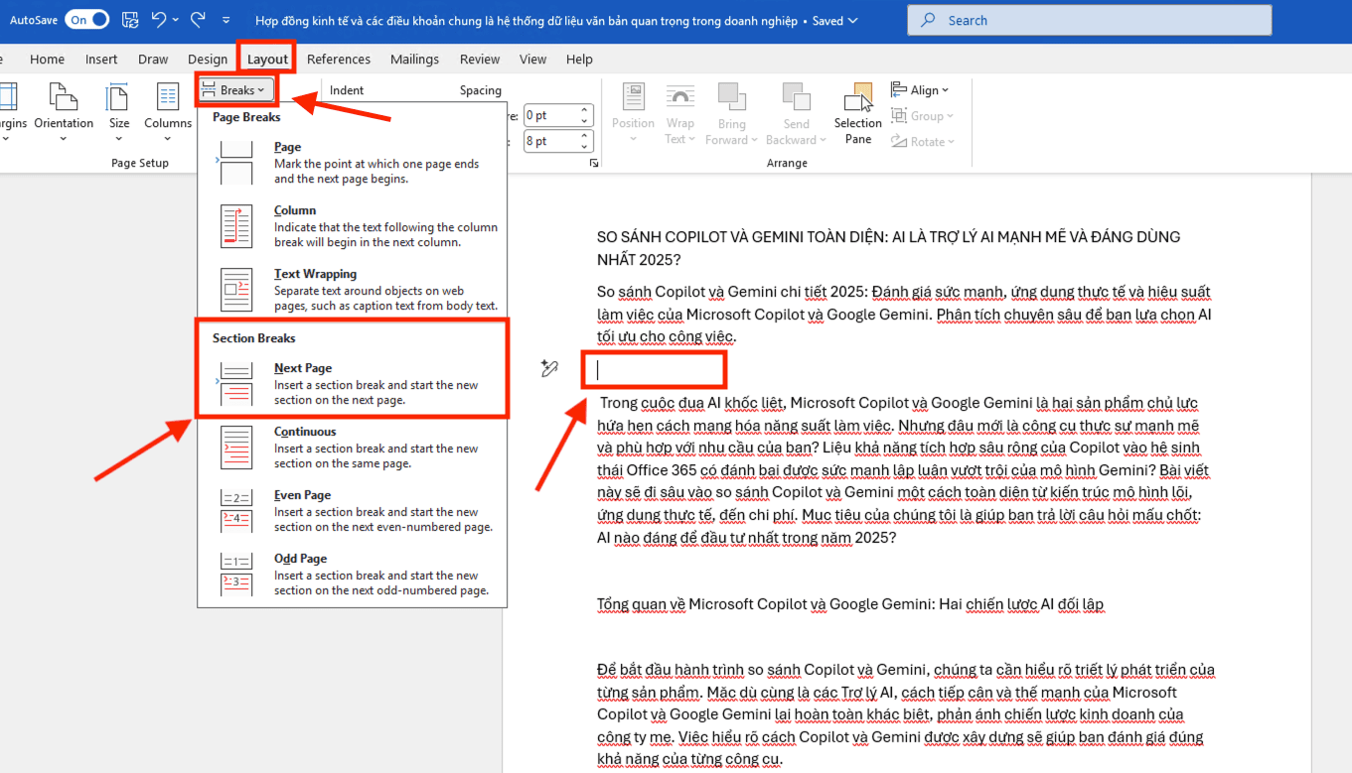This screenshot has height=773, width=1352.
Task: Open the Draw tab
Action: (x=153, y=59)
